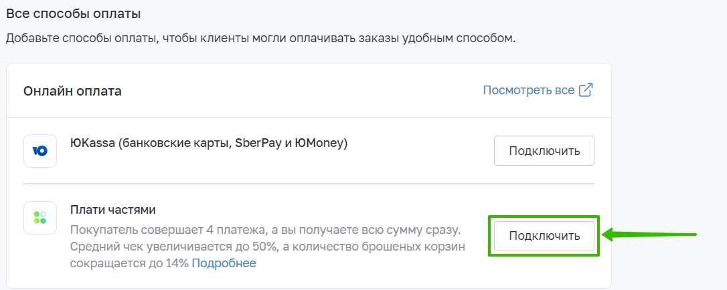The width and height of the screenshot is (727, 290).
Task: Open the Посмотреть все link
Action: [x=529, y=91]
